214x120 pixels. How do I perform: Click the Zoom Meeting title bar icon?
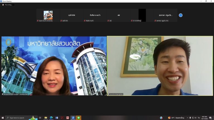click(x=1, y=1)
